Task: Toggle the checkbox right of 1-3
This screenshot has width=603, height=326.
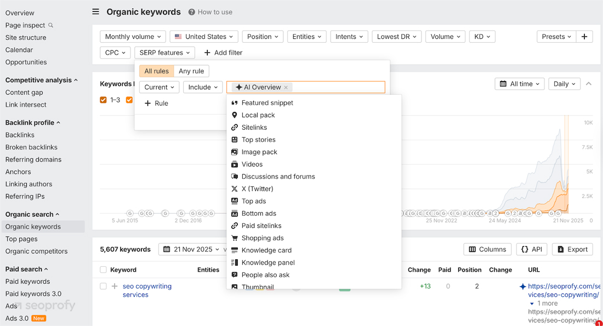Action: click(129, 100)
